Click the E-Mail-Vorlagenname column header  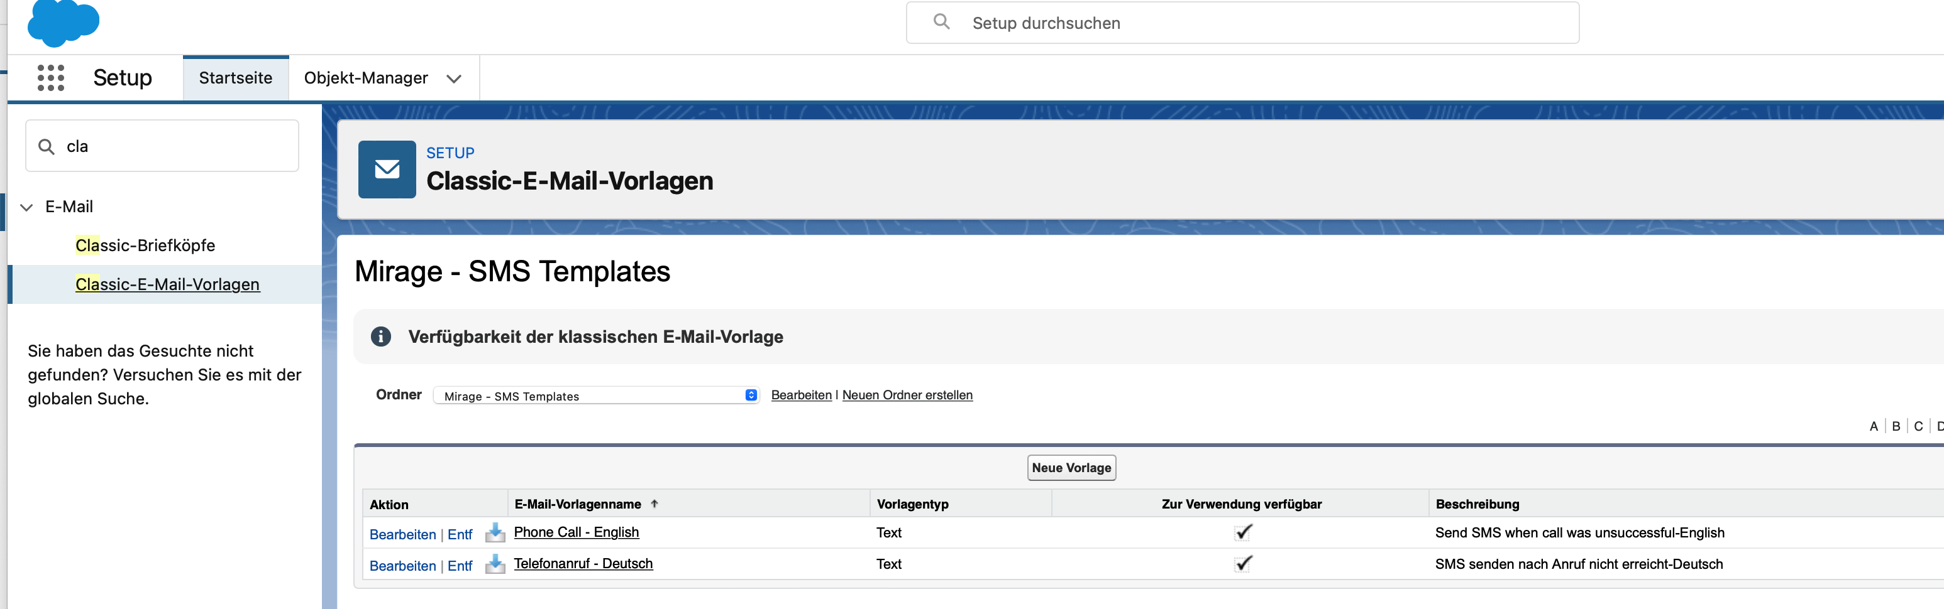coord(577,504)
